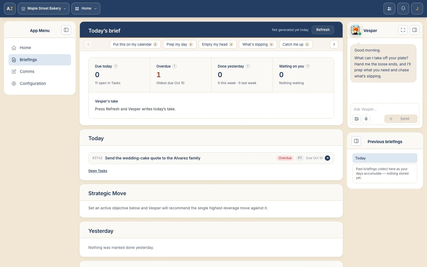Attach an image to Vesper message

click(x=357, y=119)
